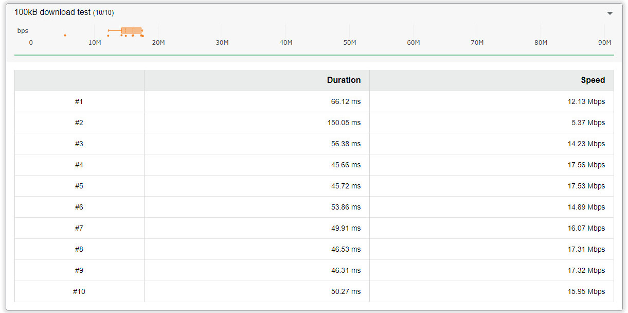
Task: Click speed value 16.07 Mbps
Action: click(x=586, y=228)
